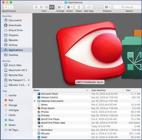Click in the Search field
Image resolution: width=142 pixels, height=140 pixels.
(128, 7)
